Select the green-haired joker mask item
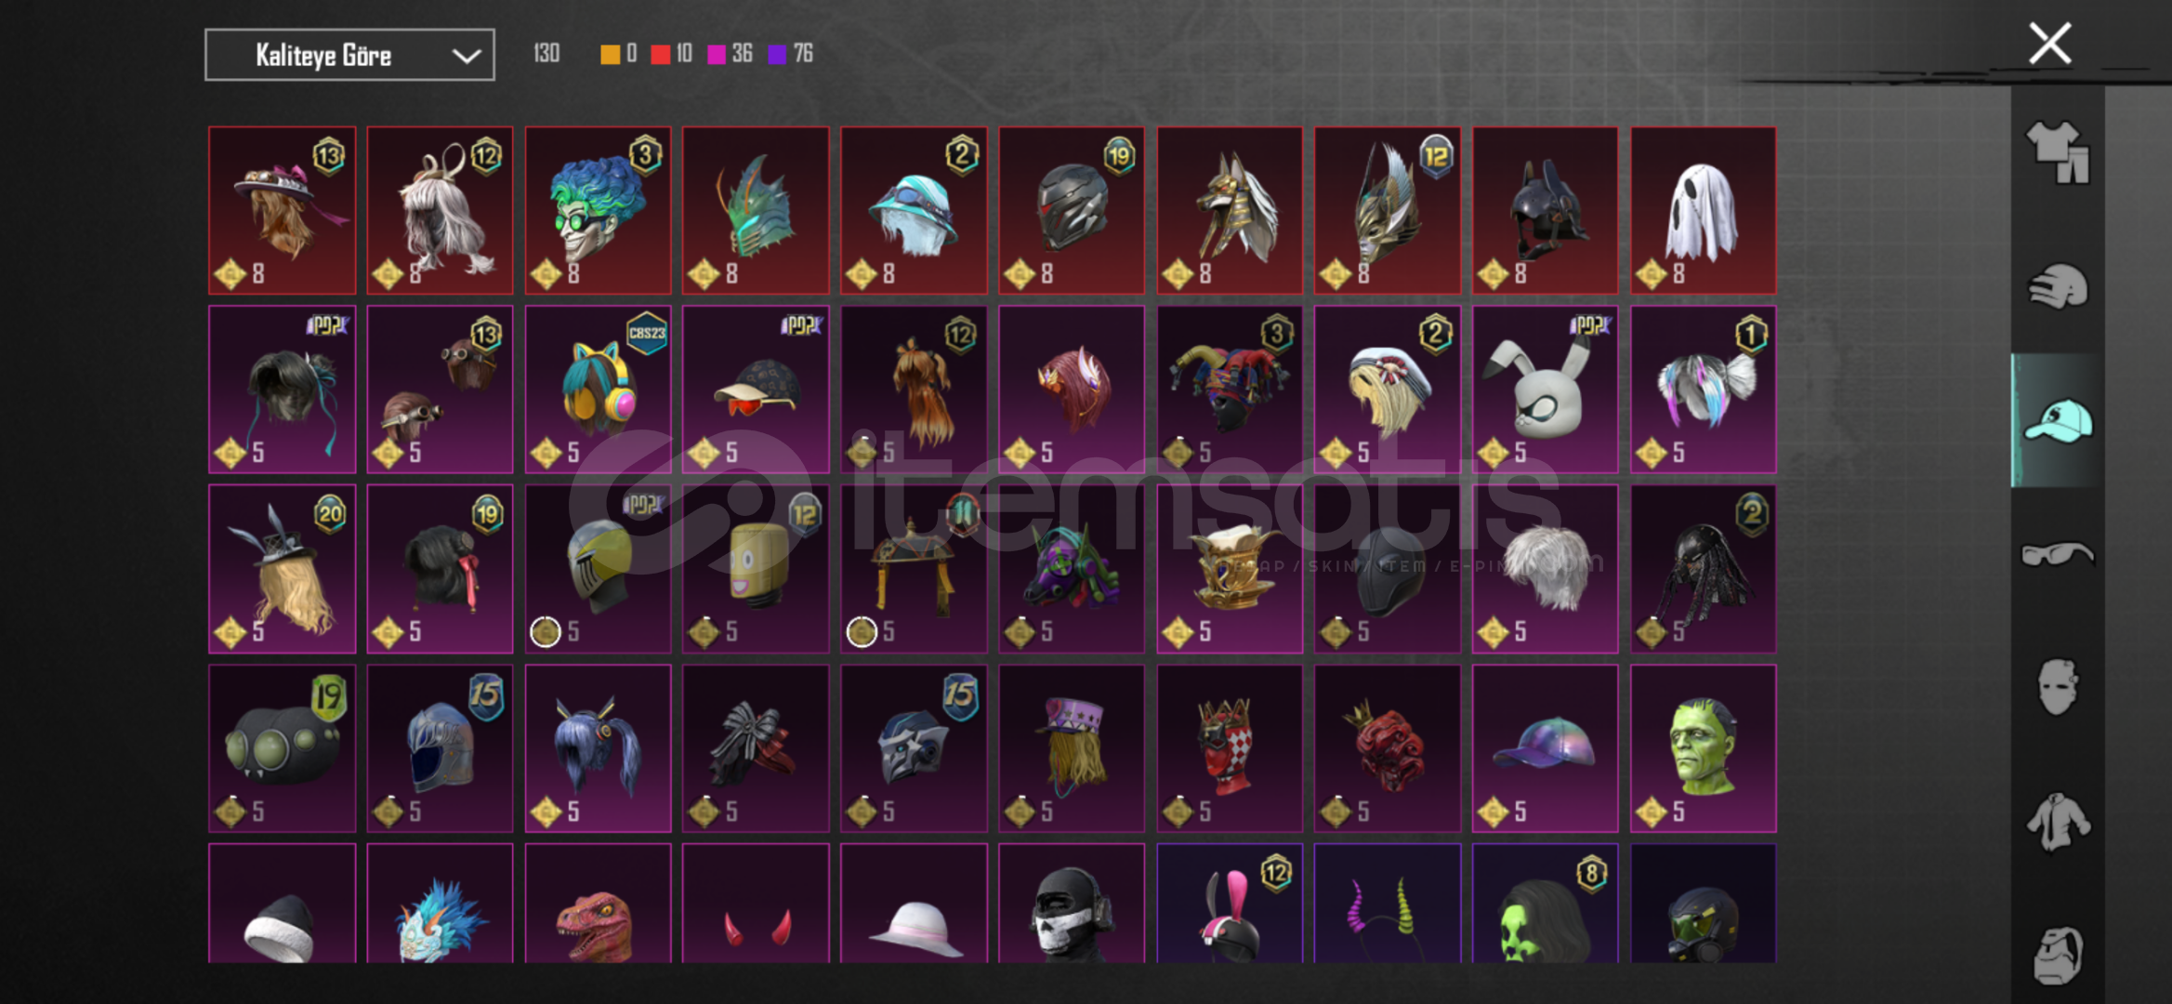 [598, 211]
